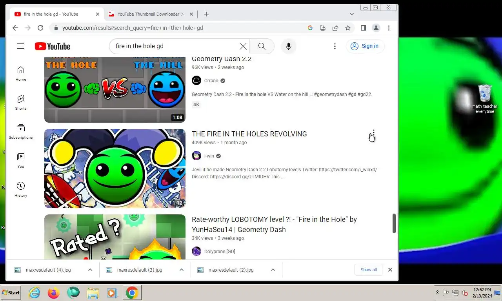Image resolution: width=502 pixels, height=301 pixels.
Task: Go to the YouTube logo home
Action: (53, 46)
